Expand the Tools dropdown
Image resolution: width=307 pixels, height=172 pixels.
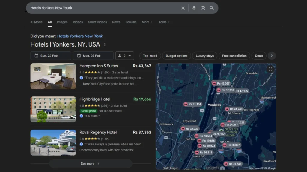164,22
